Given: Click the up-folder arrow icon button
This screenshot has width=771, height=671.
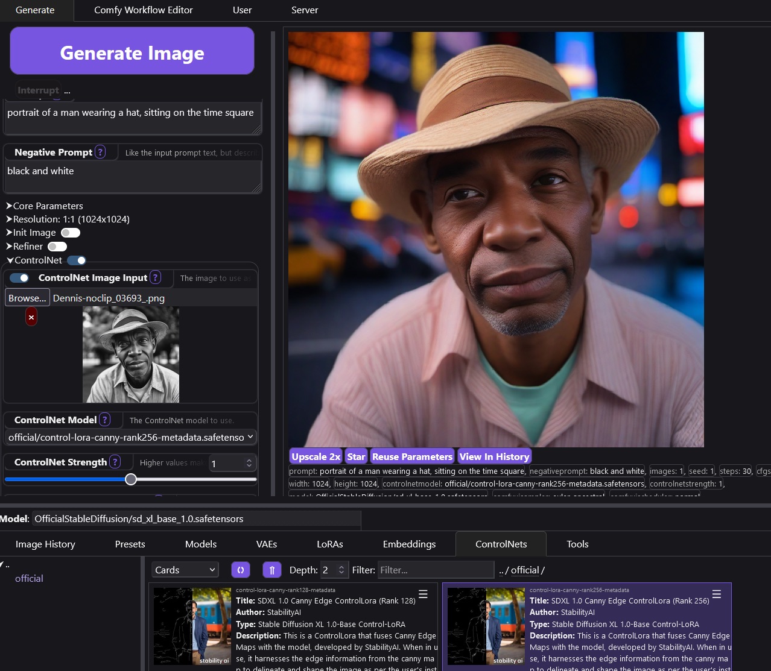Looking at the screenshot, I should [x=271, y=570].
